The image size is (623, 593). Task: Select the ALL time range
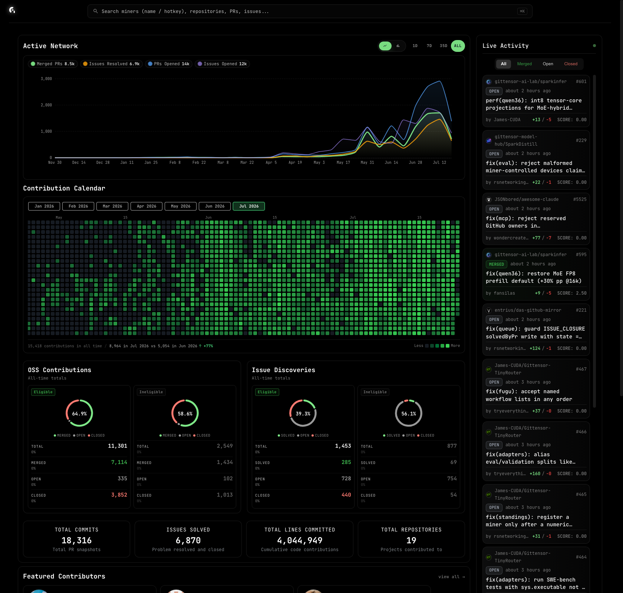458,46
